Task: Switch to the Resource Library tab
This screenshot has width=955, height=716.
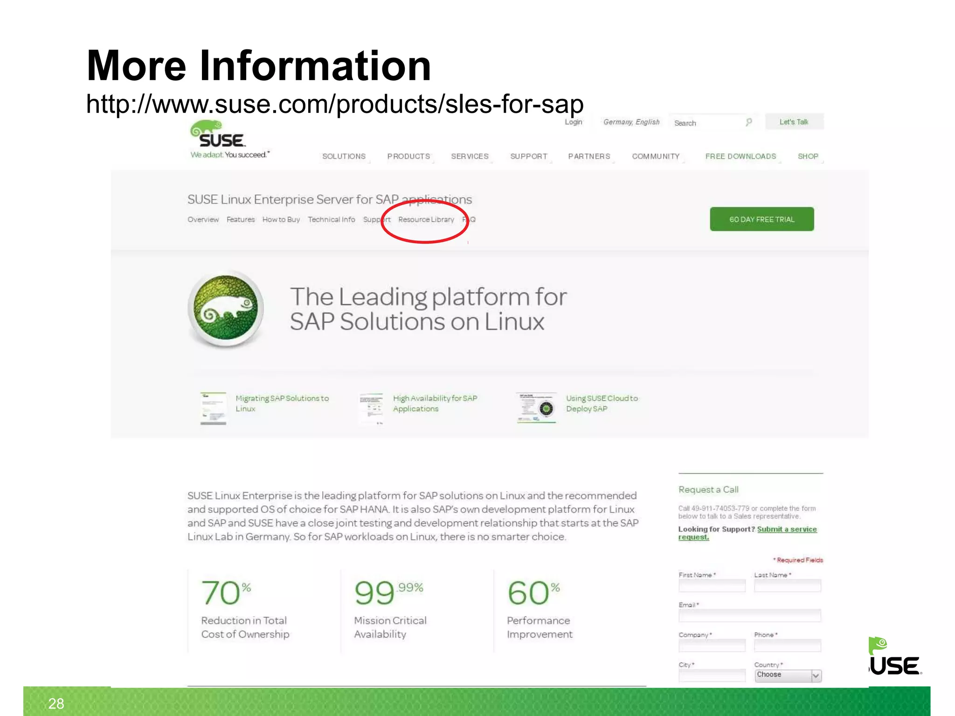Action: pos(426,220)
